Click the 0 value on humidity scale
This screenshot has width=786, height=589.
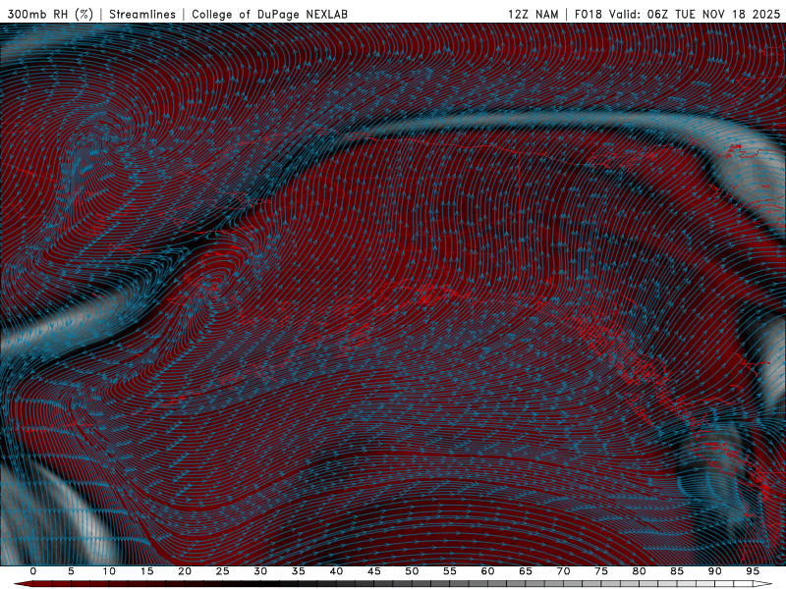33,571
